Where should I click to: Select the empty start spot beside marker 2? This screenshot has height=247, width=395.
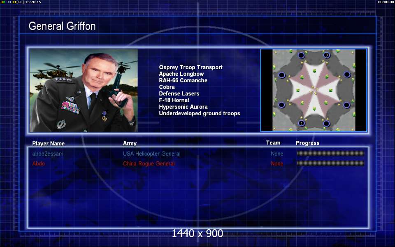(x=301, y=55)
